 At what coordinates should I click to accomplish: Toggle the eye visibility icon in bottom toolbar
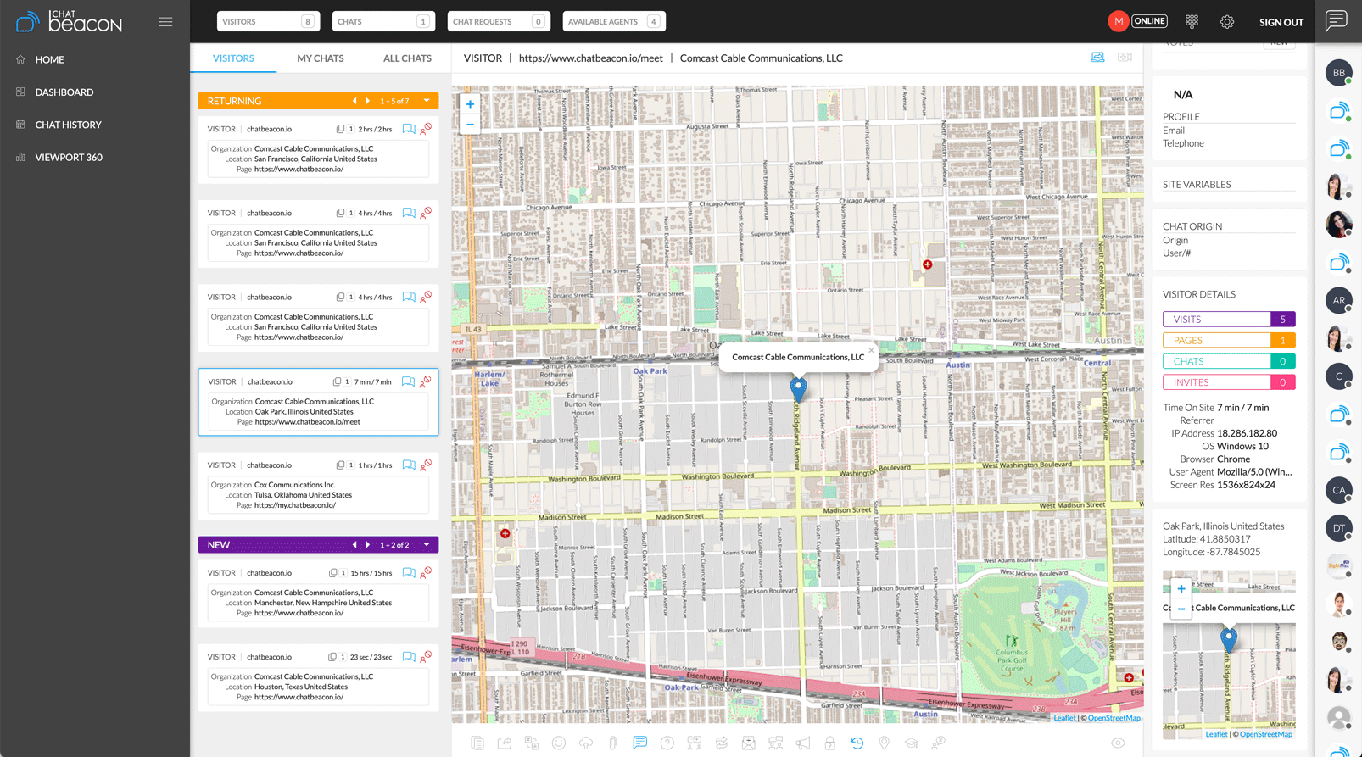(1119, 743)
